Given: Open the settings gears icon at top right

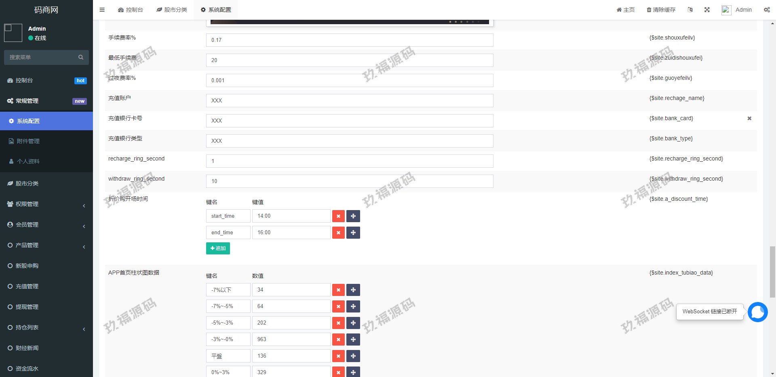Looking at the screenshot, I should click(767, 10).
